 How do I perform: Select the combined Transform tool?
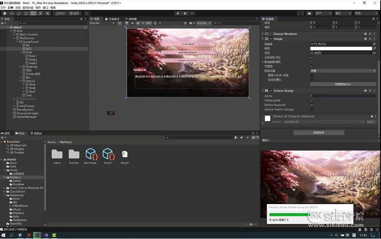coord(40,13)
